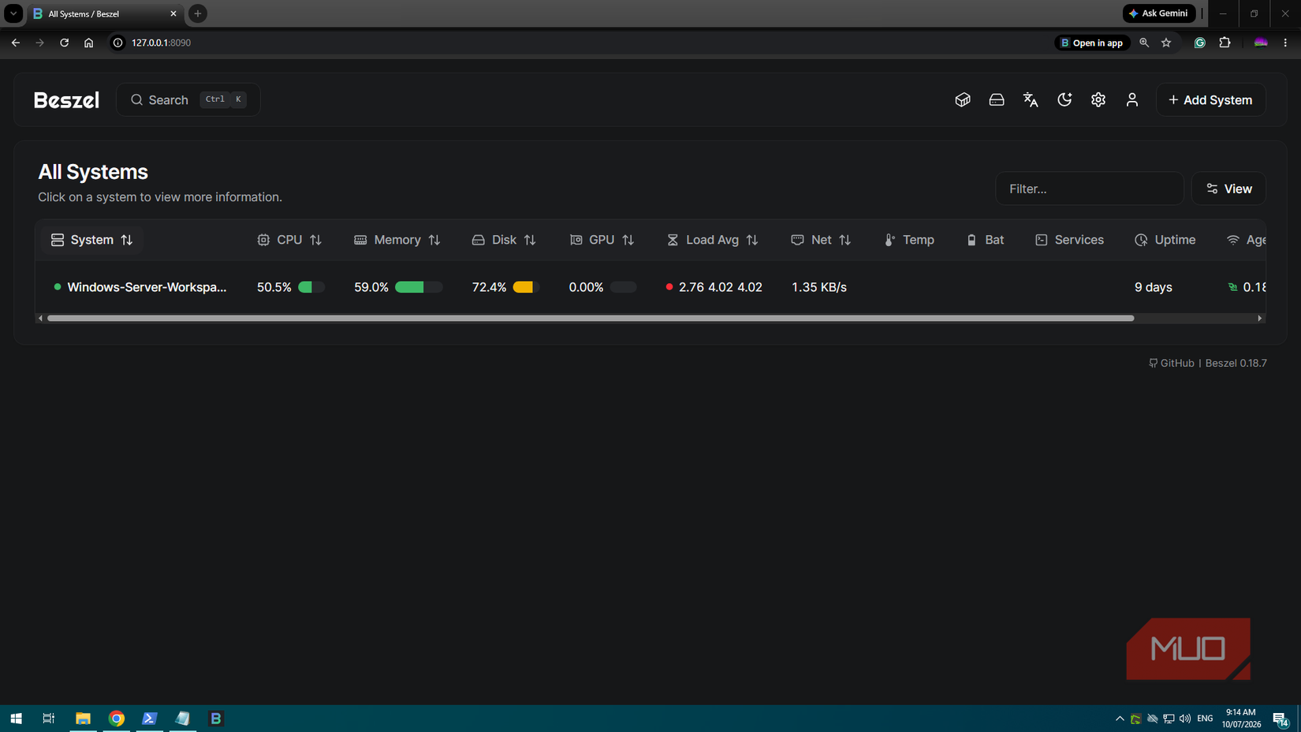Open the language translate icon
1301x732 pixels.
[1031, 99]
